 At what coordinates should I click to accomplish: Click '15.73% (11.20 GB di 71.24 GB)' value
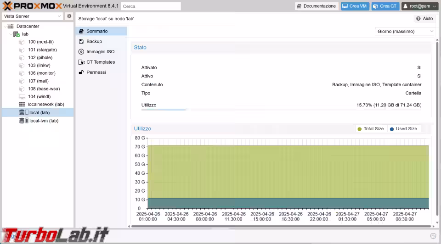coord(389,105)
